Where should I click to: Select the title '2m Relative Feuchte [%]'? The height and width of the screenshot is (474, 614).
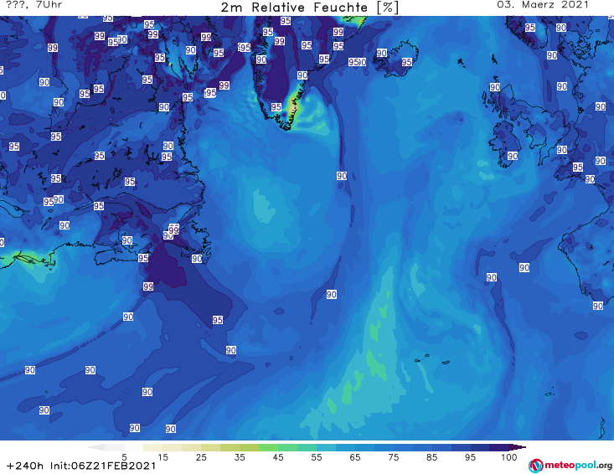[x=310, y=8]
